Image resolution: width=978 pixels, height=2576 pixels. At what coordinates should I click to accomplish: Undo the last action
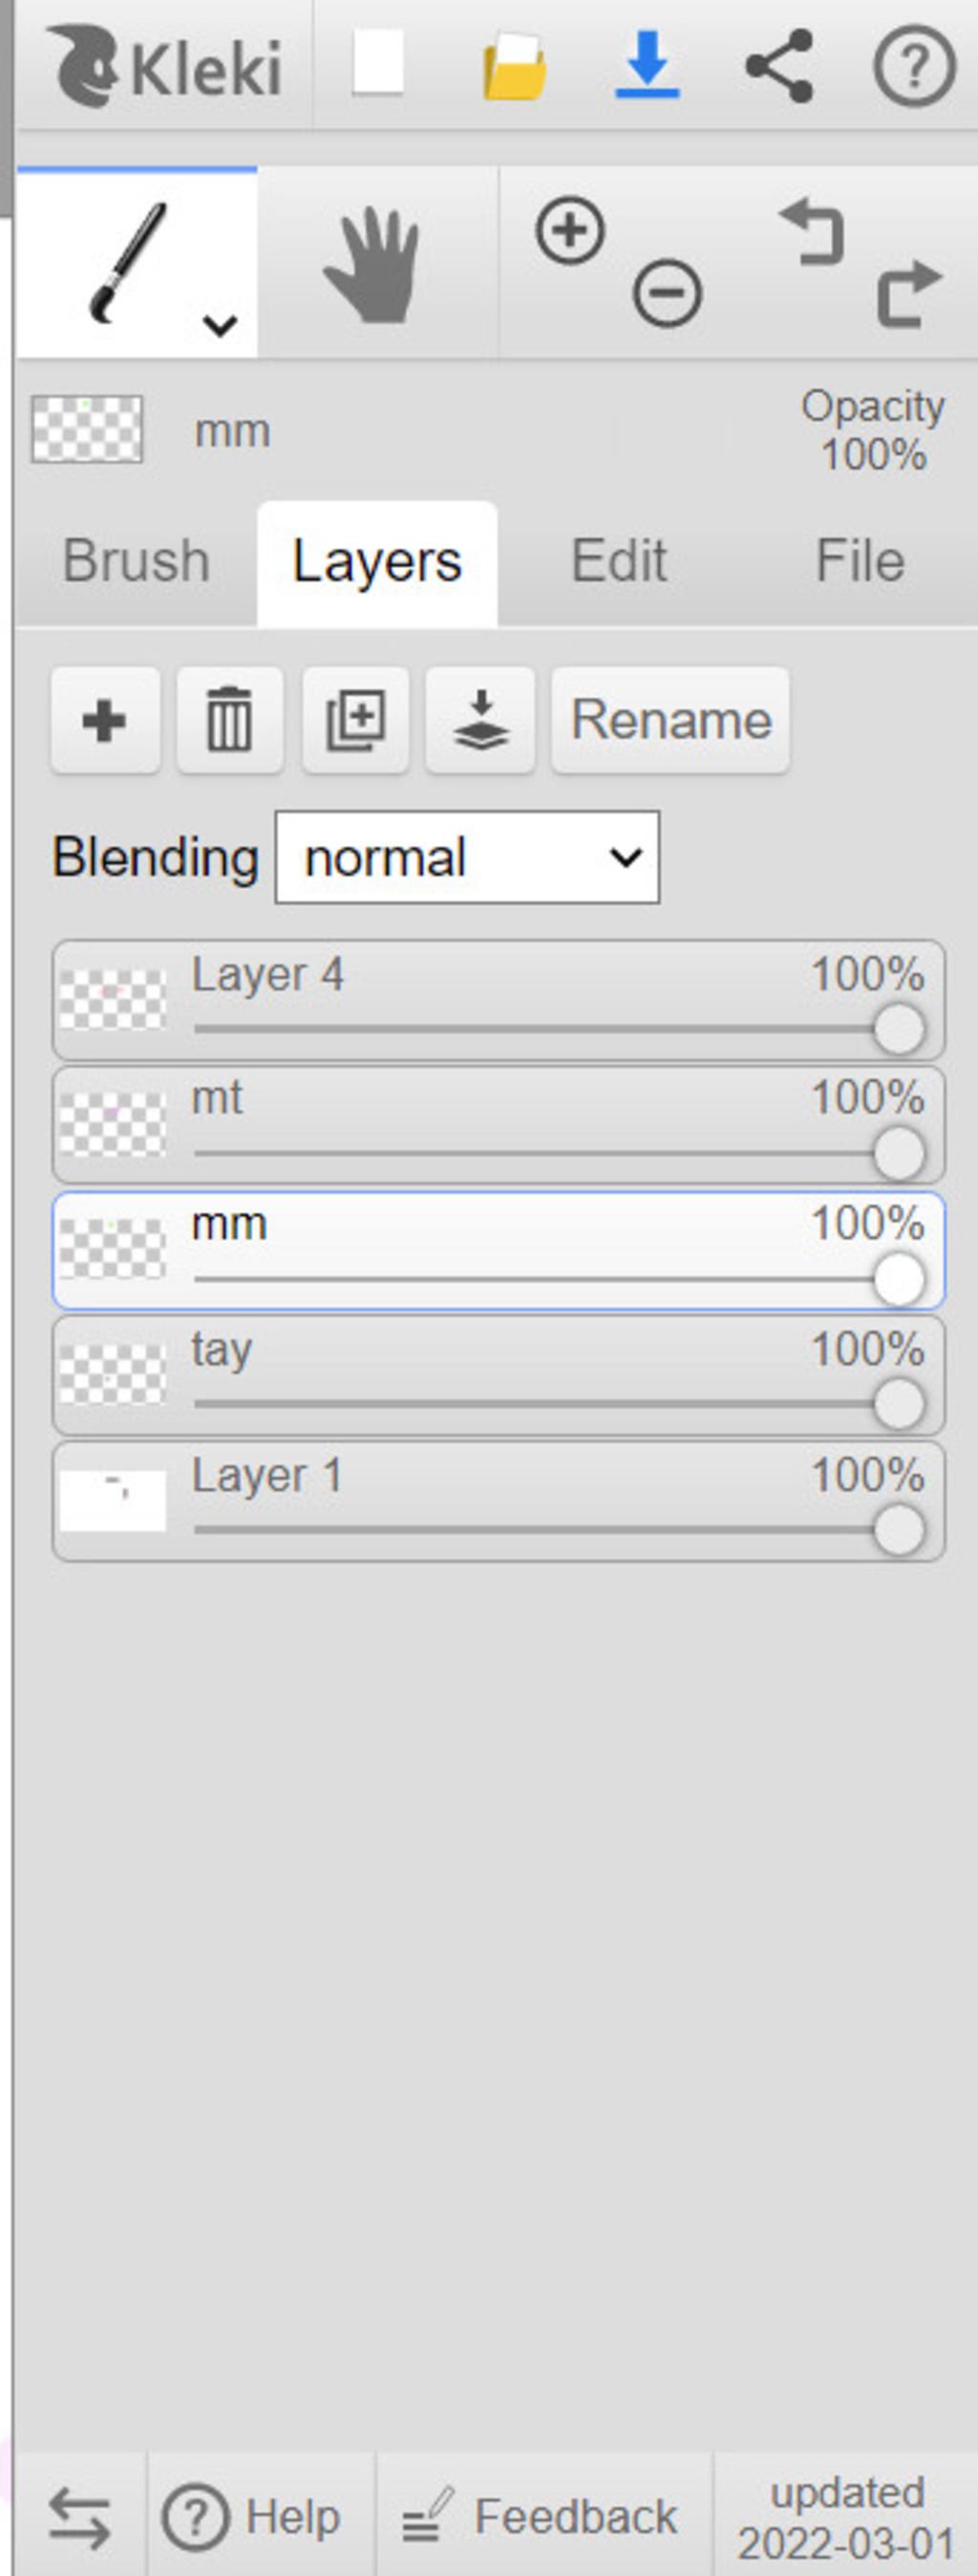click(x=811, y=231)
